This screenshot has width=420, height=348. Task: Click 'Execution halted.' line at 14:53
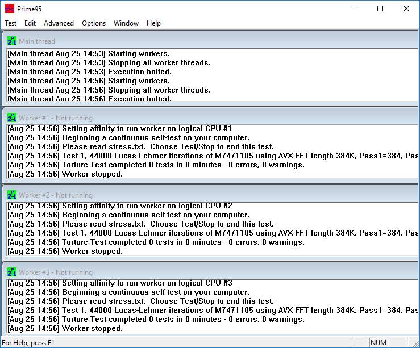click(x=89, y=72)
